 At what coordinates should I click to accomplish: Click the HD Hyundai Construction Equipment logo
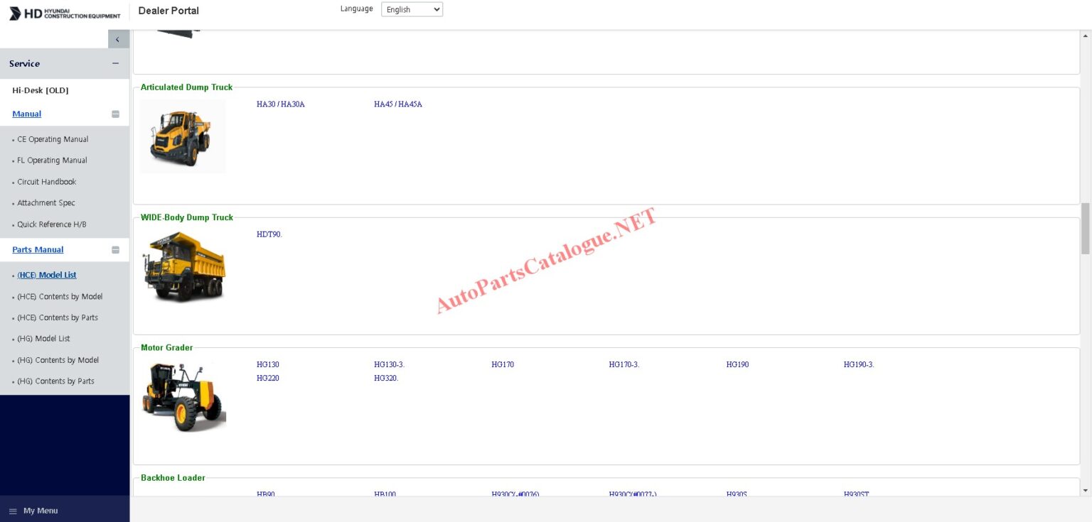(x=65, y=13)
